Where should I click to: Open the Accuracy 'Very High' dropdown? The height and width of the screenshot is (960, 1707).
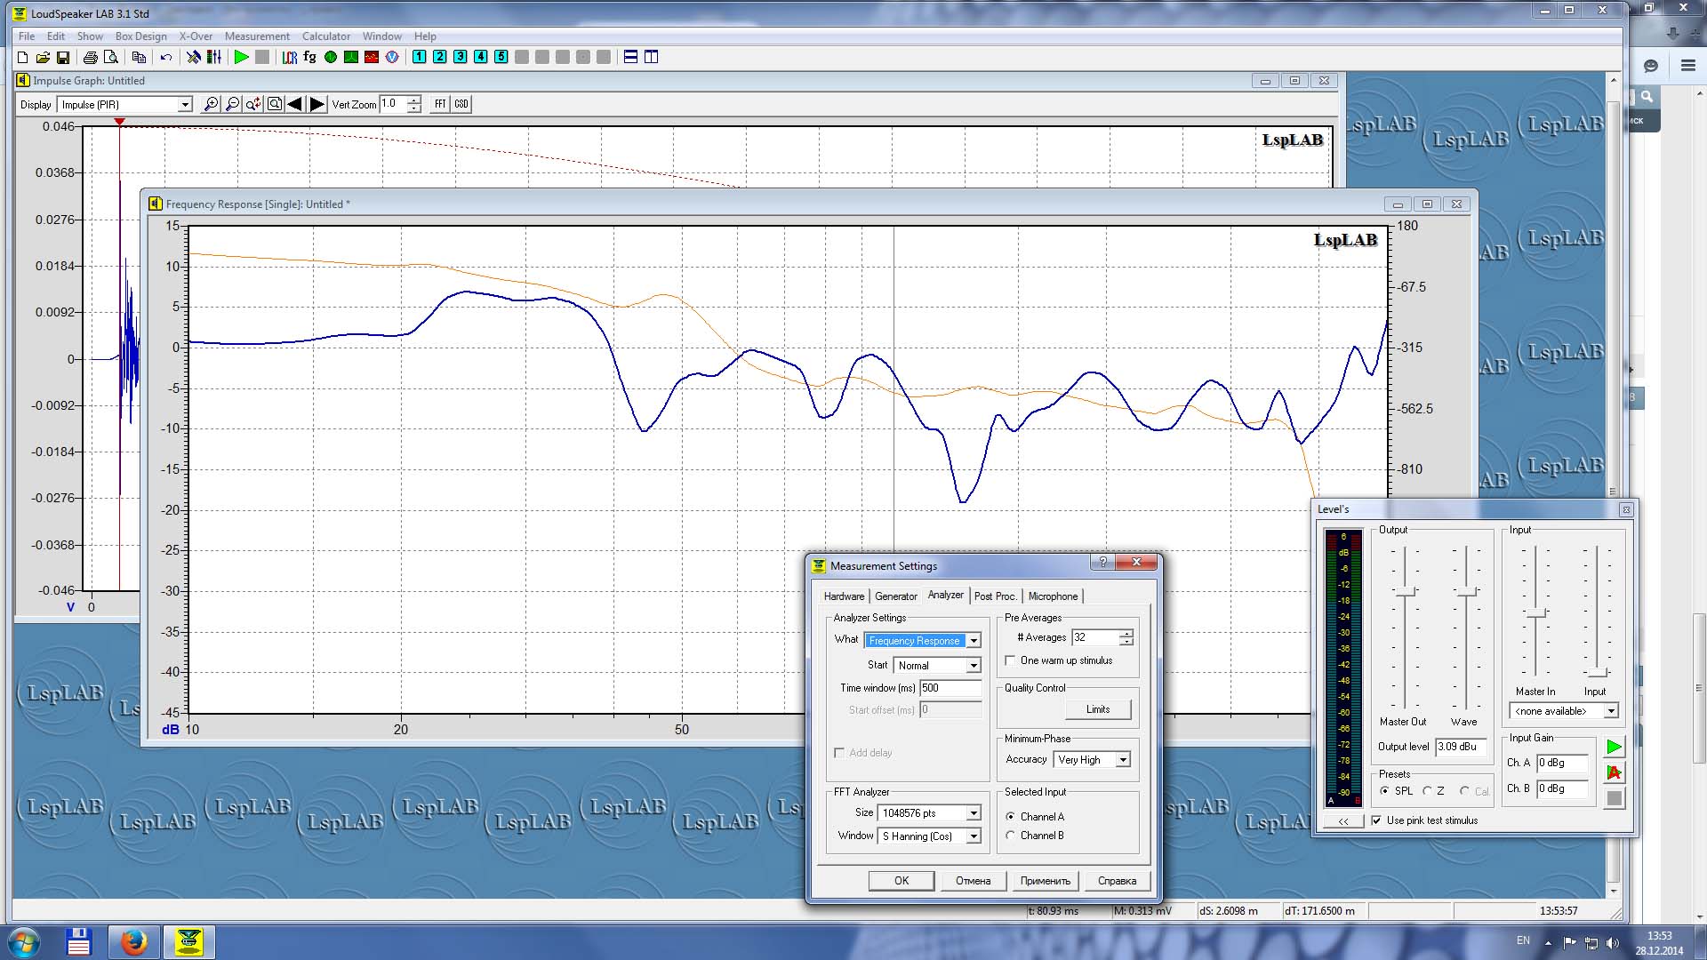[x=1123, y=760]
